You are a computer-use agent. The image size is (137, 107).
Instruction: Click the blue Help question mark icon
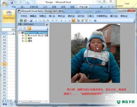(95, 21)
